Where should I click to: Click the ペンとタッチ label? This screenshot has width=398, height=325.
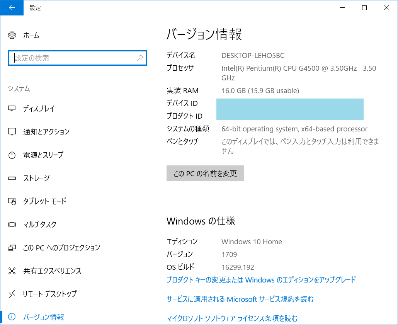pos(183,141)
